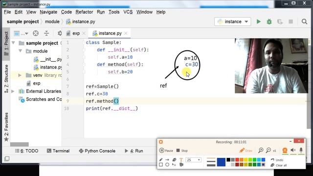This screenshot has width=313, height=176.
Task: Choose the thinnest line width option
Action: (x=211, y=158)
